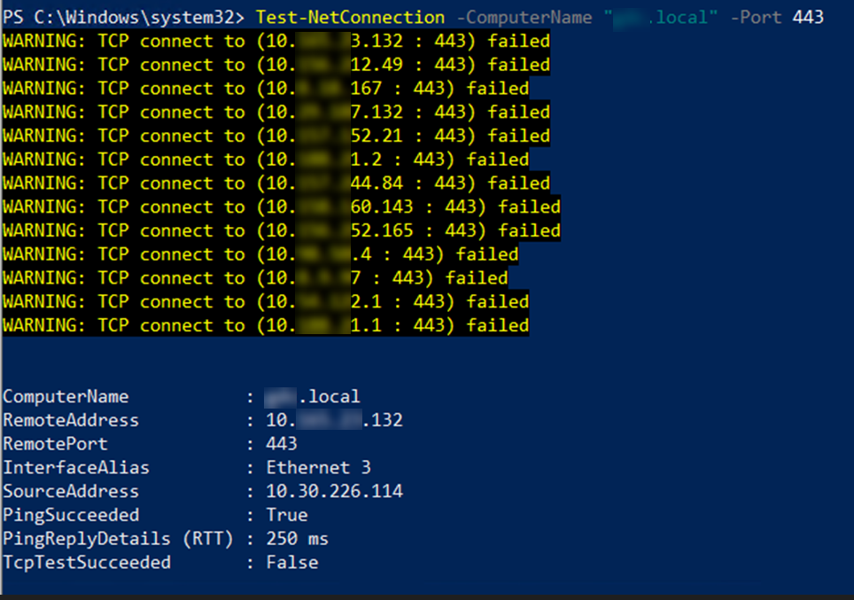Click the warning line ending in 52.21

click(x=276, y=136)
